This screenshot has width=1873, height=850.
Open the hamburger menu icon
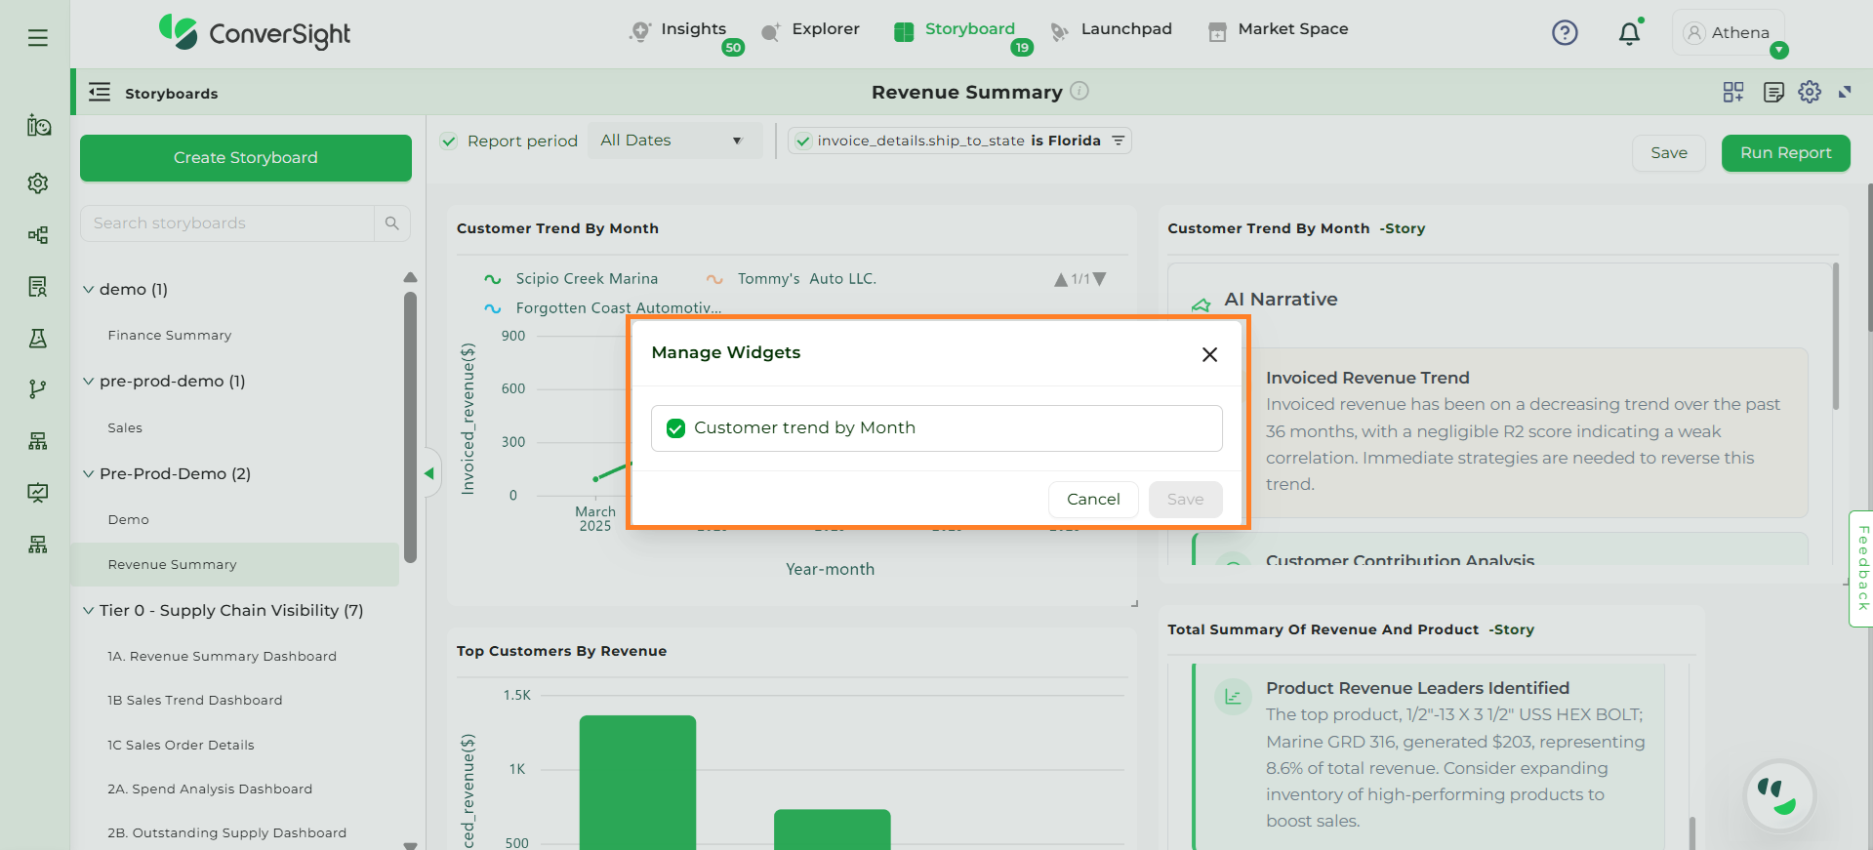point(38,38)
